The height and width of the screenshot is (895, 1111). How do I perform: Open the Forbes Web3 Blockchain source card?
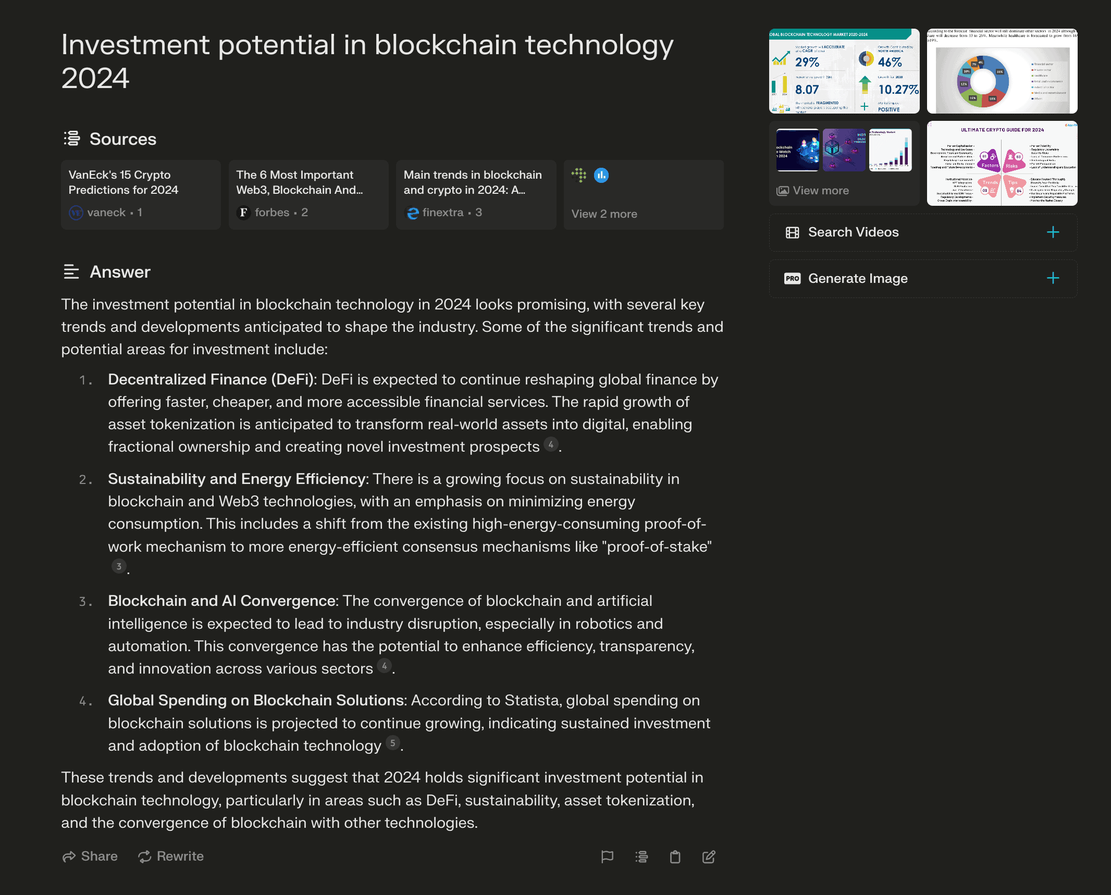tap(308, 195)
